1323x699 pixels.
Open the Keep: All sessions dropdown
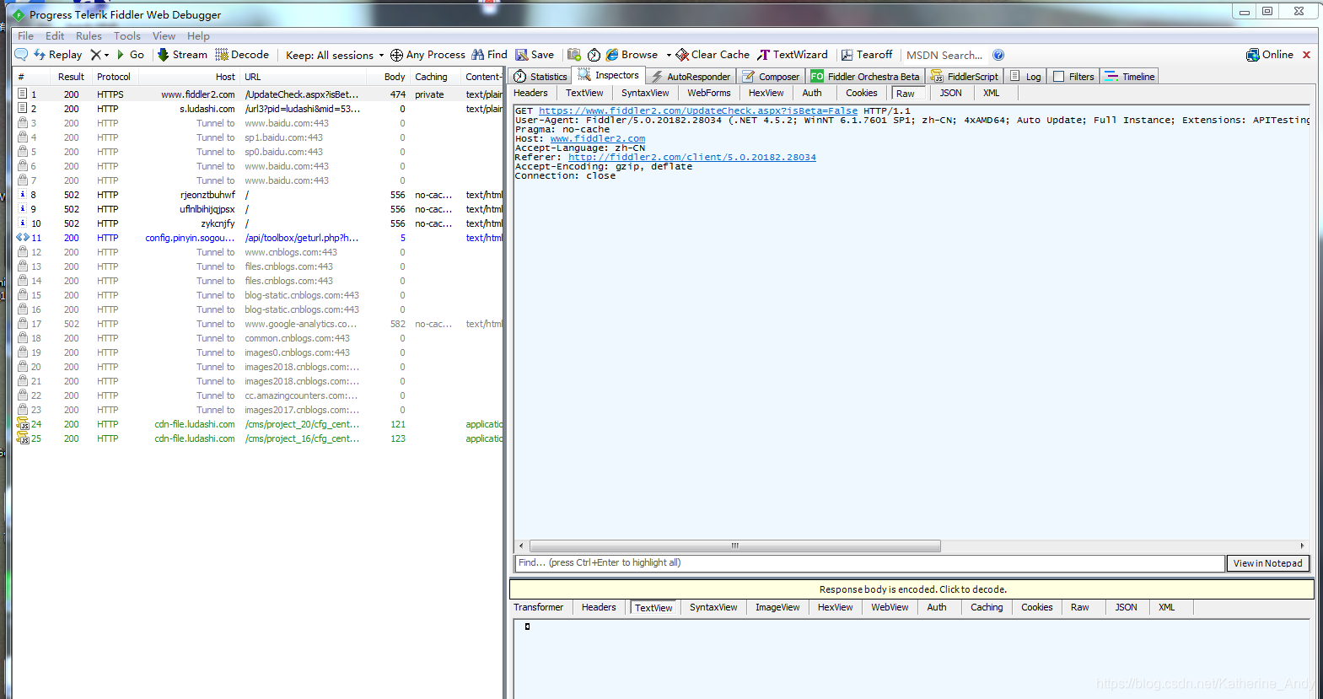point(335,55)
